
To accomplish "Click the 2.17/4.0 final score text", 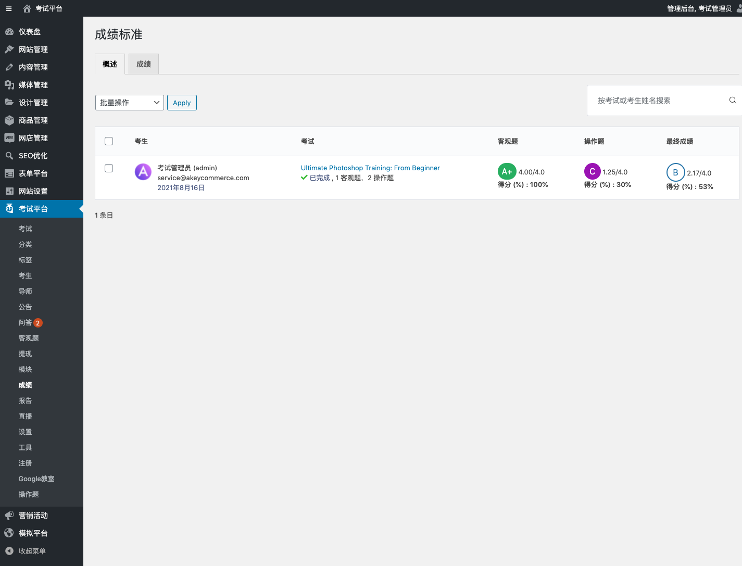I will click(699, 173).
